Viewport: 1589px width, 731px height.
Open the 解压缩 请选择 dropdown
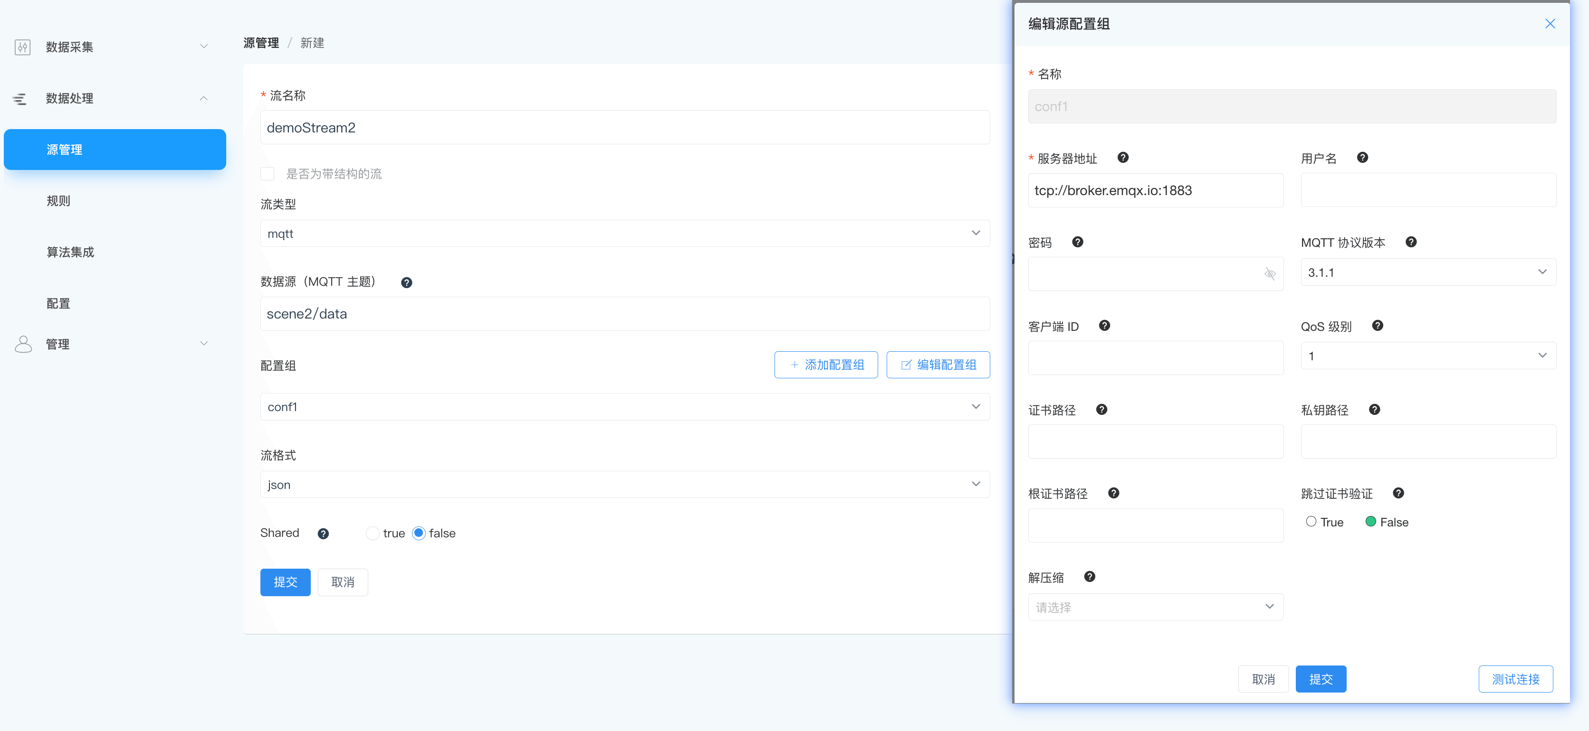(x=1155, y=607)
